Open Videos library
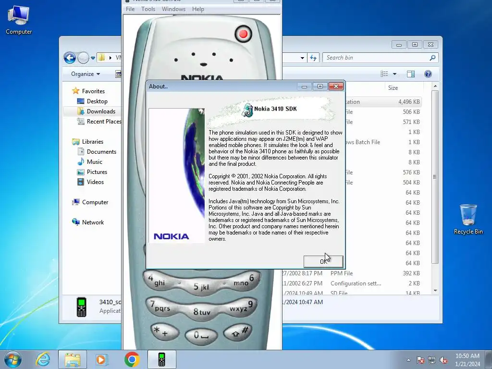The image size is (492, 369). 95,182
